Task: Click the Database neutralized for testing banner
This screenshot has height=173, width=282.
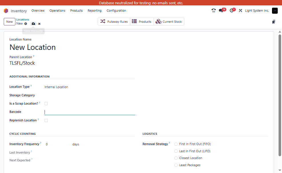Action: (x=141, y=3)
